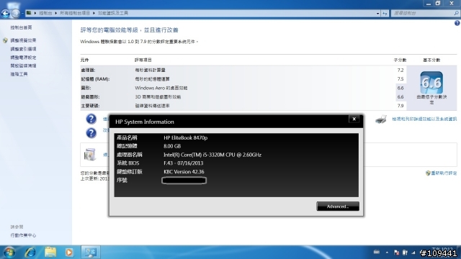This screenshot has height=259, width=461.
Task: Select the 8.00 GB memory value
Action: click(172, 146)
